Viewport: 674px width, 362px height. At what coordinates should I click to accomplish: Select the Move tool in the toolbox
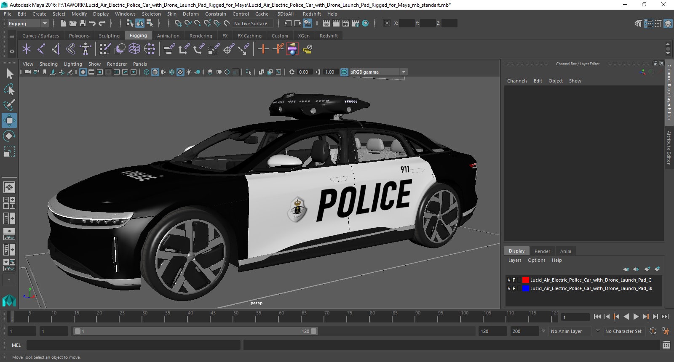click(x=9, y=120)
